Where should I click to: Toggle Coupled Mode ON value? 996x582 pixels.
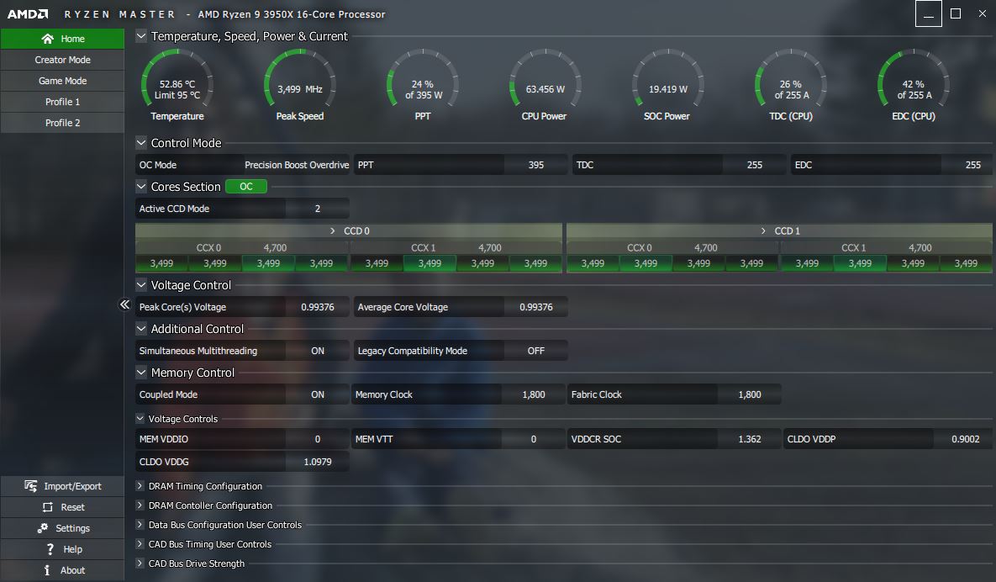(317, 394)
